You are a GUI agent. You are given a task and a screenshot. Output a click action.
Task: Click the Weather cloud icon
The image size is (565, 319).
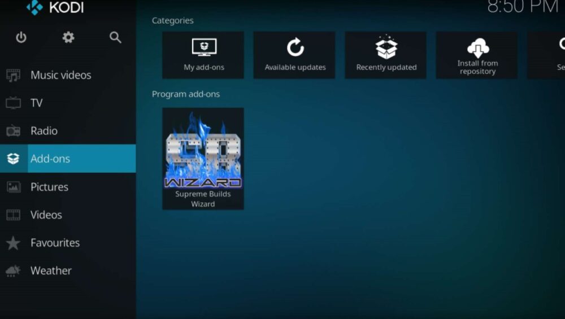pos(13,271)
